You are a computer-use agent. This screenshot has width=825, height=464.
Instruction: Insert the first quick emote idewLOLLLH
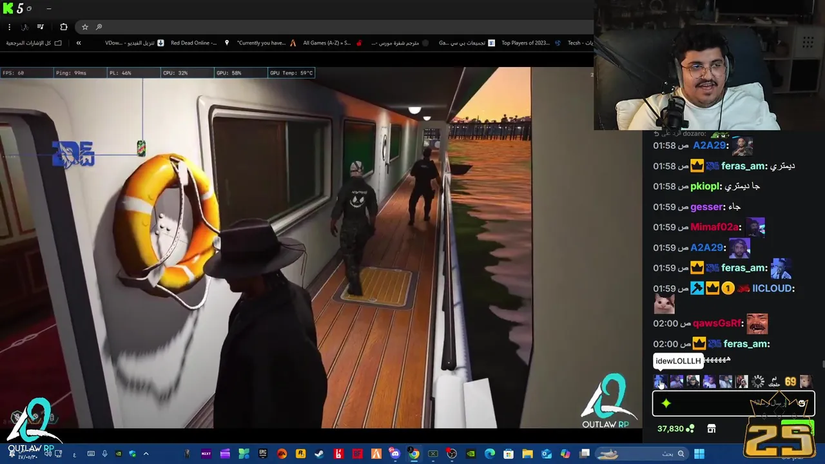(660, 382)
